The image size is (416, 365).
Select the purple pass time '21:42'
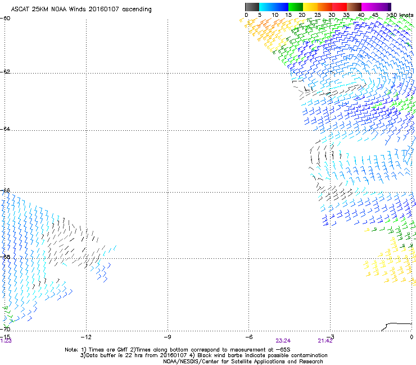point(325,341)
